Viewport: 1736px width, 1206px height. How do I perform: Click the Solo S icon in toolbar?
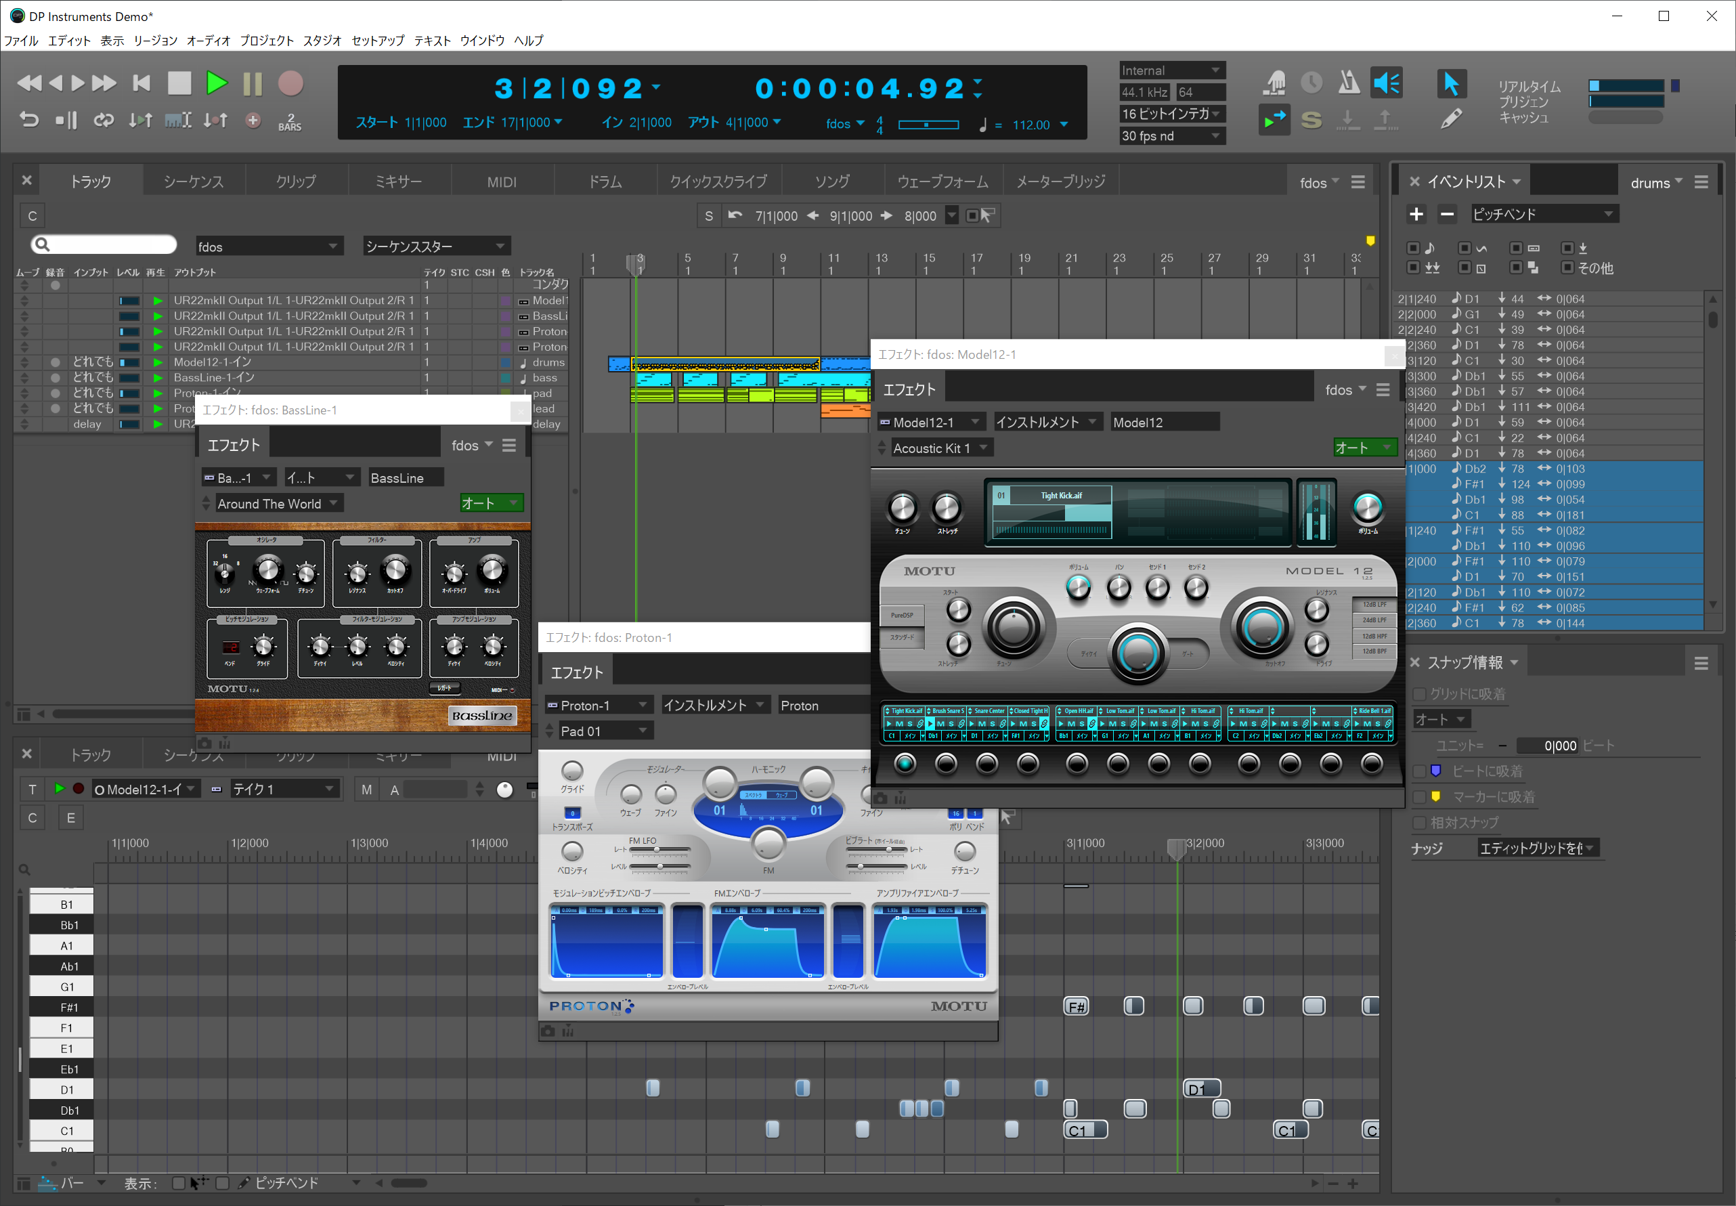tap(1311, 119)
